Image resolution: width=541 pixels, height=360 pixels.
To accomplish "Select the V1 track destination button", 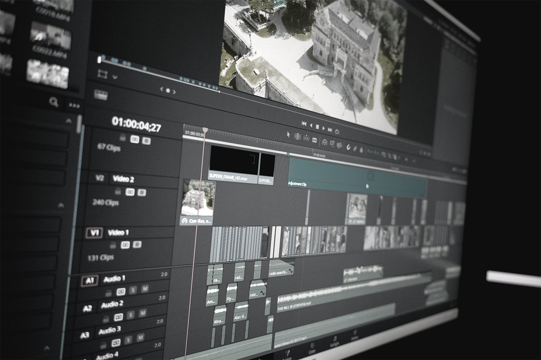I will coord(94,233).
